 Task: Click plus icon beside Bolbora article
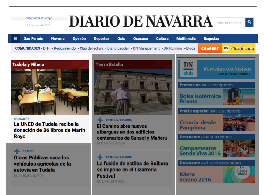pos(100,157)
